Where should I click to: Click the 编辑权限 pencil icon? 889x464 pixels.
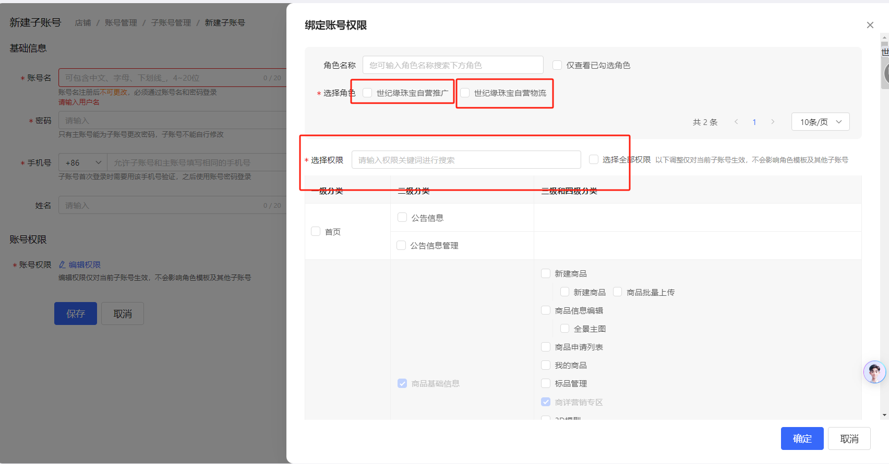tap(62, 265)
